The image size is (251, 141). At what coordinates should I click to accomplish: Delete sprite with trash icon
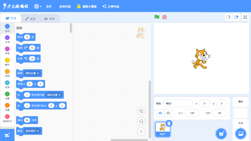click(169, 123)
